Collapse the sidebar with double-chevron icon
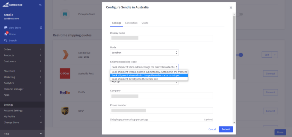 coord(40,5)
